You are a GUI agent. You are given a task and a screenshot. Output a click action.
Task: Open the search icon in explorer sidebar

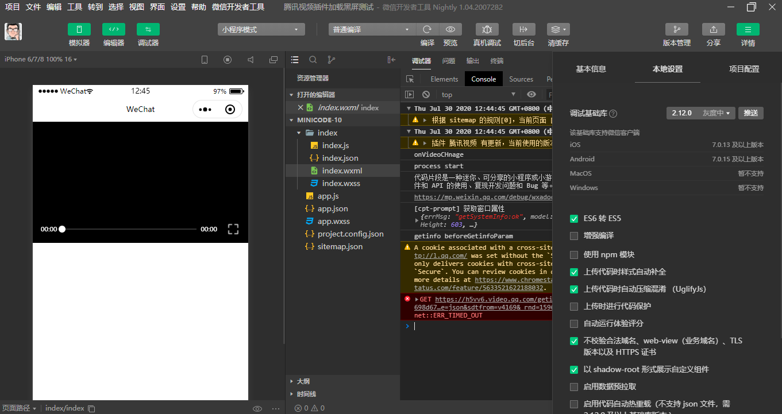[313, 60]
